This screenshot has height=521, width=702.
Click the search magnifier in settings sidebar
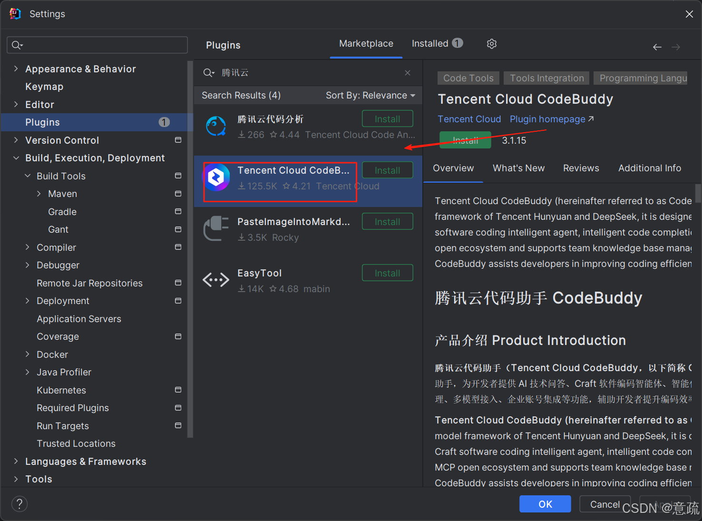pyautogui.click(x=17, y=45)
